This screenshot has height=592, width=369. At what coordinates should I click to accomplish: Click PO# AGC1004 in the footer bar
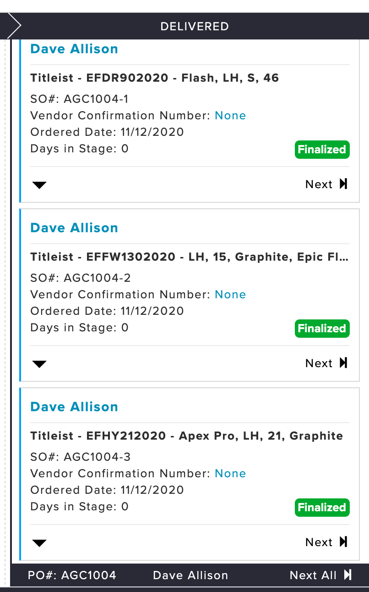tap(72, 575)
